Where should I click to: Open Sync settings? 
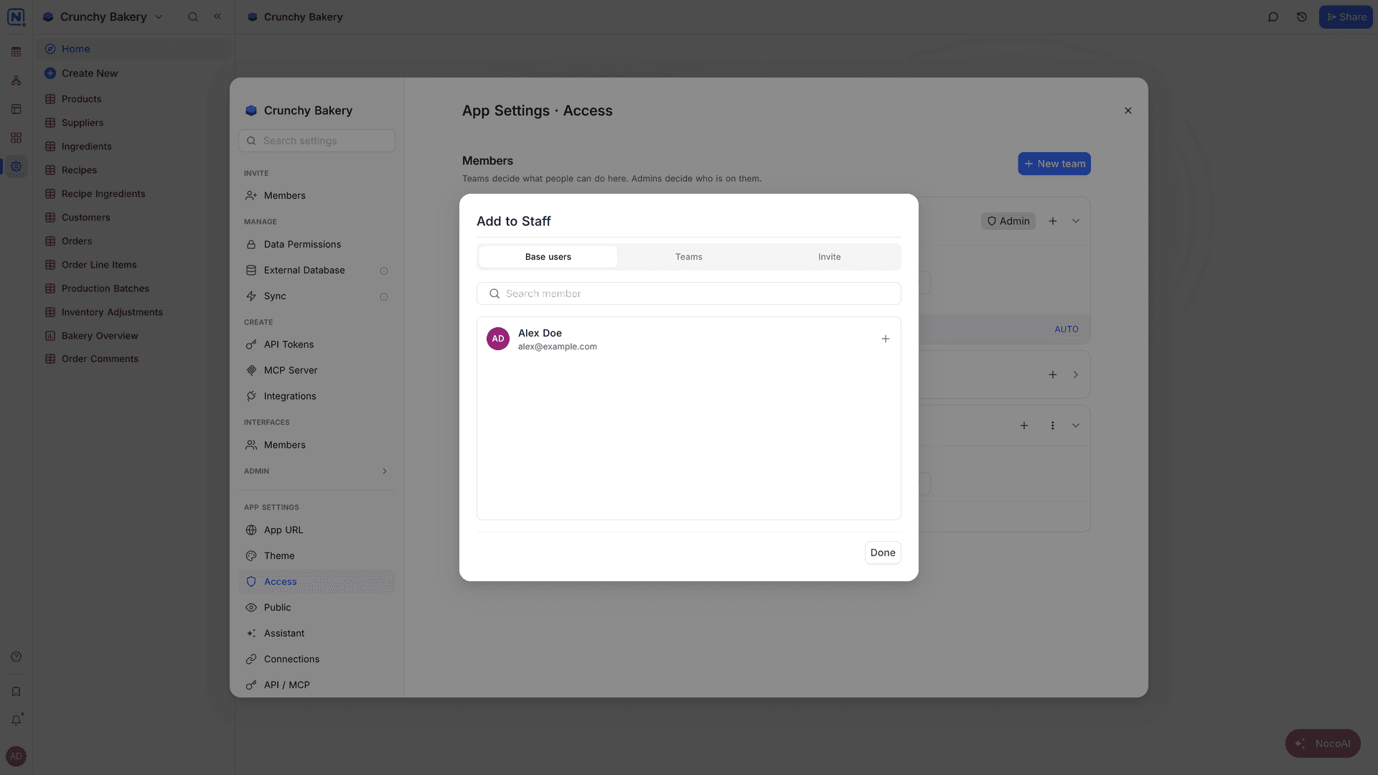click(317, 296)
